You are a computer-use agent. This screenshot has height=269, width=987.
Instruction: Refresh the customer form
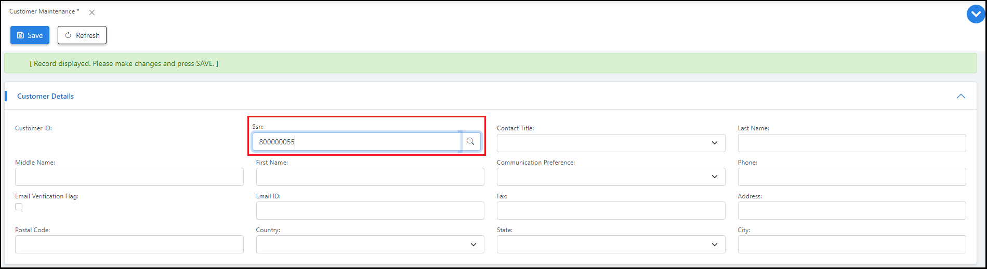82,35
